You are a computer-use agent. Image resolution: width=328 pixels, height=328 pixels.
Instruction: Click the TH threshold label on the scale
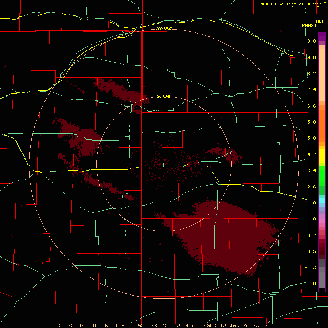tap(313, 284)
